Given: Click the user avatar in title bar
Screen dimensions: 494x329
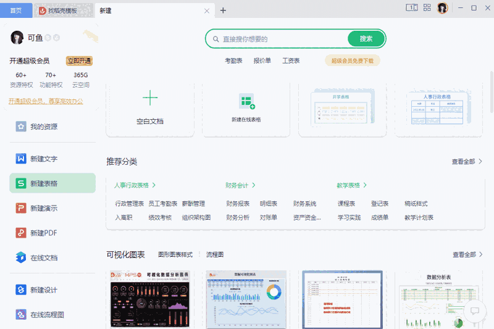Looking at the screenshot, I should [442, 8].
